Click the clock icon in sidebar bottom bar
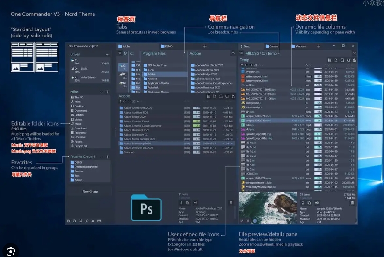Viewport: 384px width, 257px height. [74, 221]
